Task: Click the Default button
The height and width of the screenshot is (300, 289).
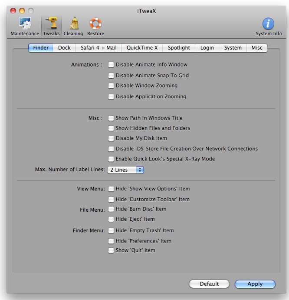Action: tap(209, 284)
